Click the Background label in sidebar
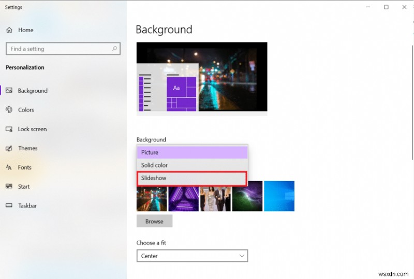Viewport: 414px width, 279px height. [33, 91]
